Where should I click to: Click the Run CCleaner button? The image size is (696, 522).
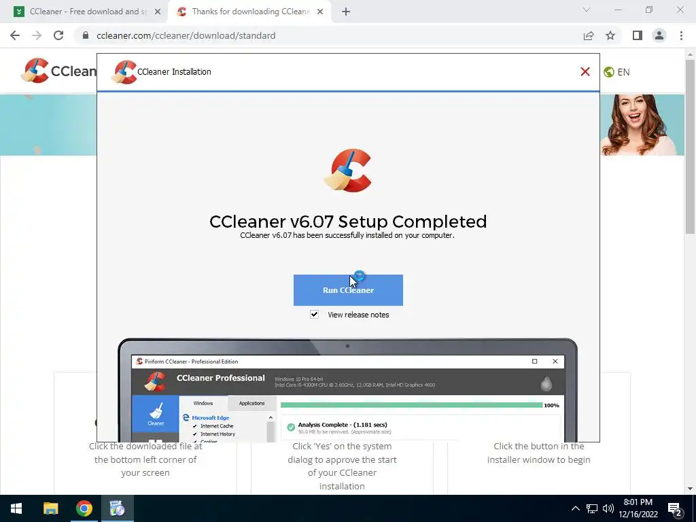(x=348, y=290)
